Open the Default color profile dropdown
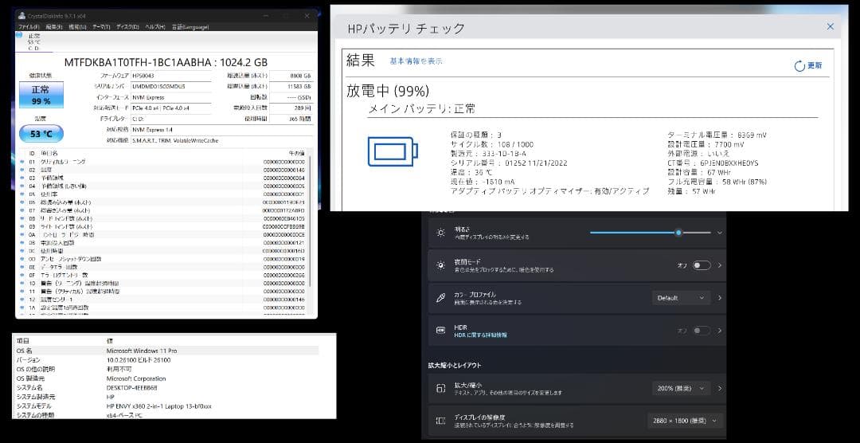 tap(681, 298)
